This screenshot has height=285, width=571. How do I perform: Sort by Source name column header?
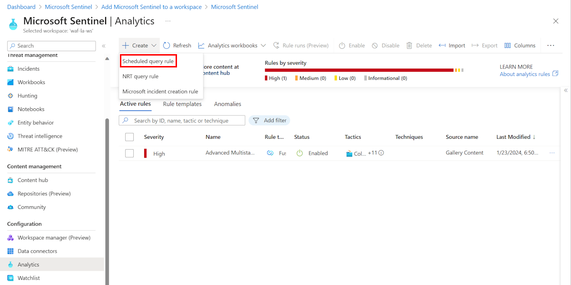pos(462,137)
